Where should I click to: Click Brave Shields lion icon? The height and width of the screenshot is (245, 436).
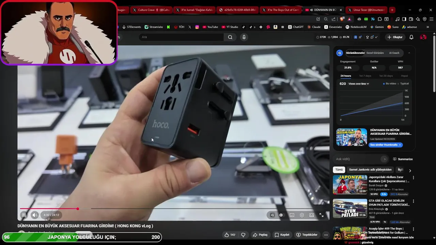point(342,19)
